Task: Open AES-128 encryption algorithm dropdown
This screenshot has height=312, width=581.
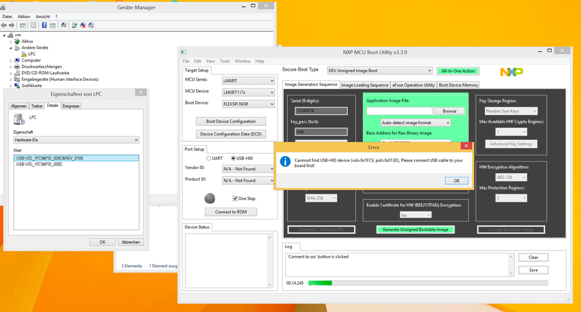Action: click(x=511, y=177)
